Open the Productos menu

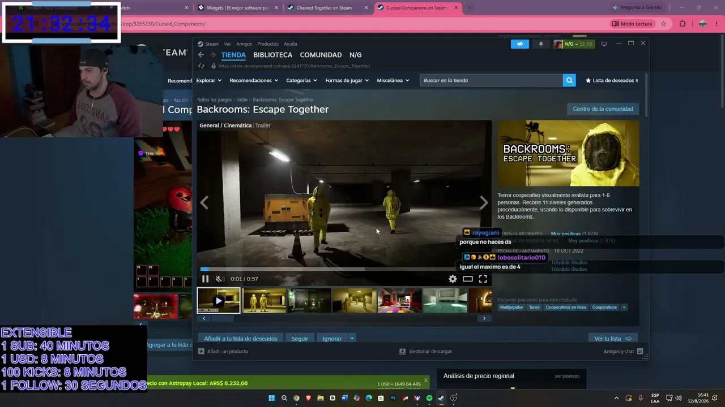tap(268, 44)
